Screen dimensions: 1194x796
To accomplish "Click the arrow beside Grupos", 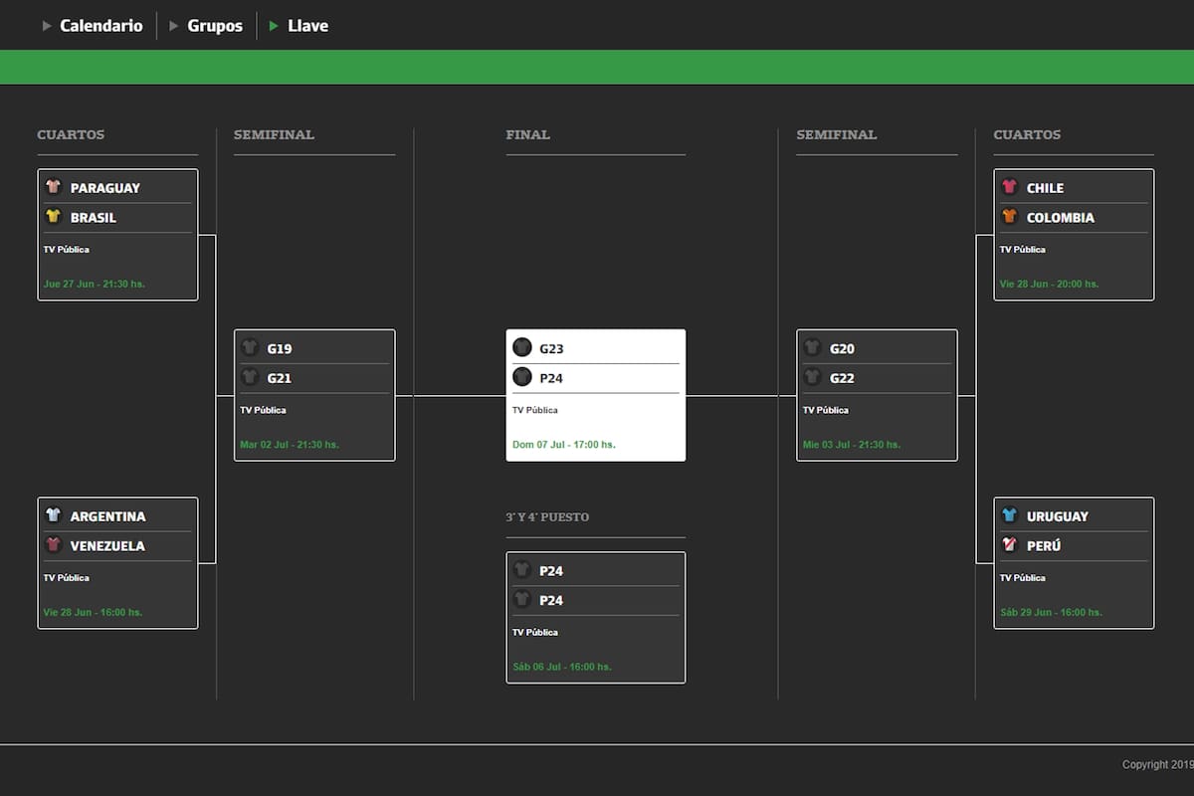I will tap(174, 26).
